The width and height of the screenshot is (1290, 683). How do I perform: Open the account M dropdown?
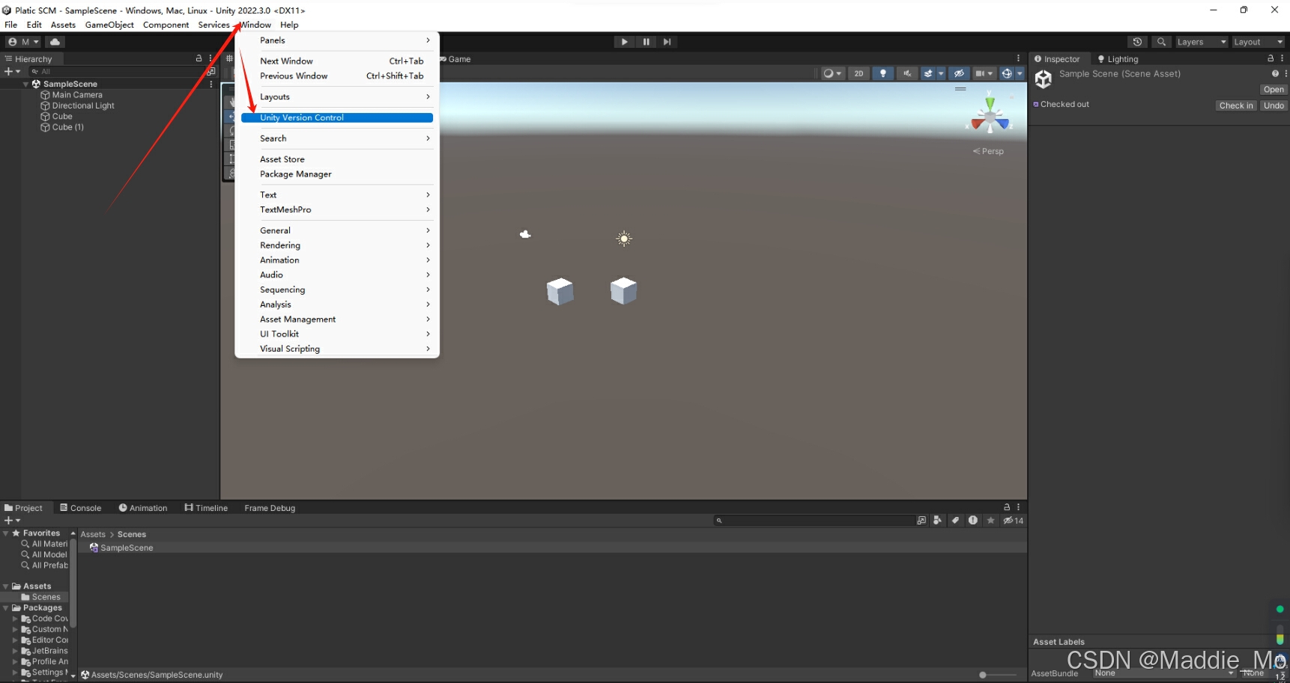pos(23,42)
